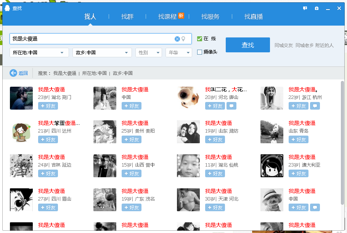This screenshot has width=347, height=233.
Task: Open the feedback icon in title bar
Action: tap(305, 8)
